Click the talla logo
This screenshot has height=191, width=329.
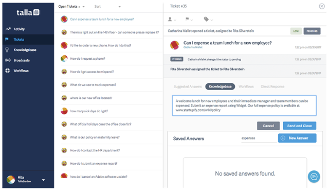[28, 12]
